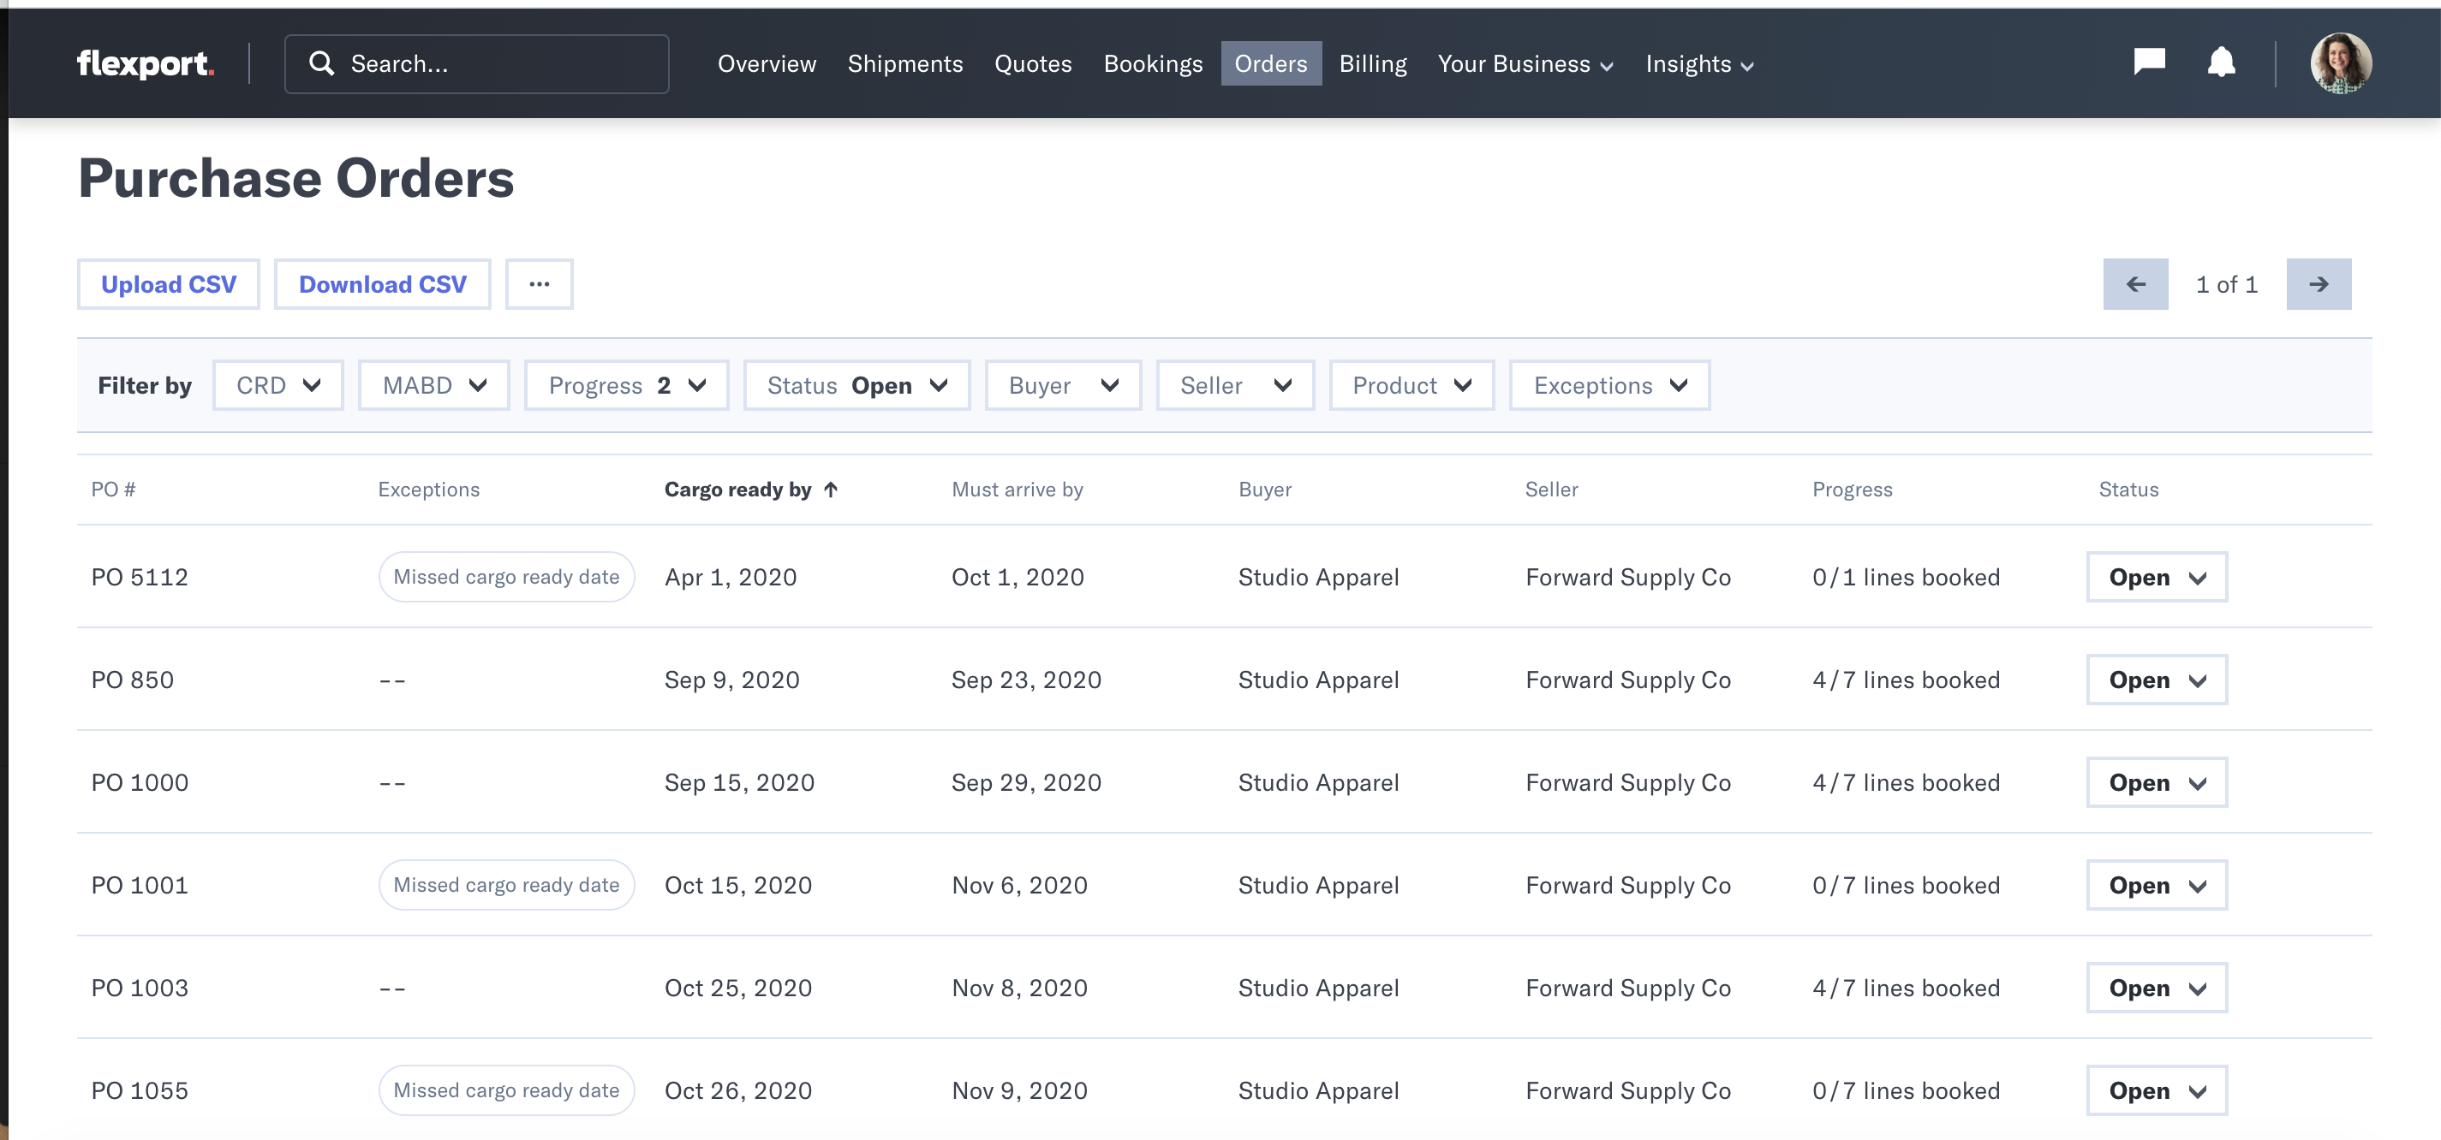The width and height of the screenshot is (2441, 1140).
Task: Open the Progress filter dropdown
Action: (626, 385)
